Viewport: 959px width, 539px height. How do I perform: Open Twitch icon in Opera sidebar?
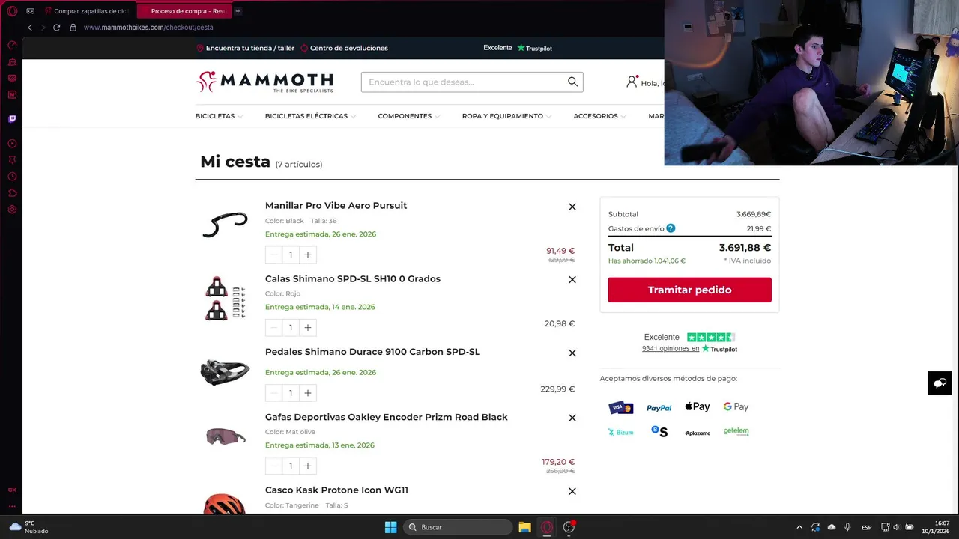[x=12, y=118]
